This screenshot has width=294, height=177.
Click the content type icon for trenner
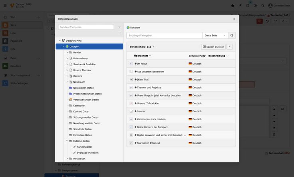131,111
